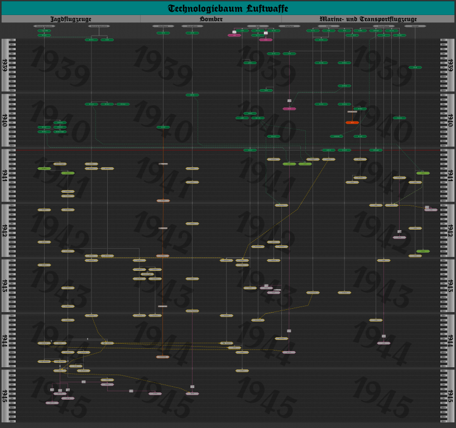This screenshot has height=428, width=456.
Task: Click the 1939 year bar on the right edge
Action: pos(450,65)
